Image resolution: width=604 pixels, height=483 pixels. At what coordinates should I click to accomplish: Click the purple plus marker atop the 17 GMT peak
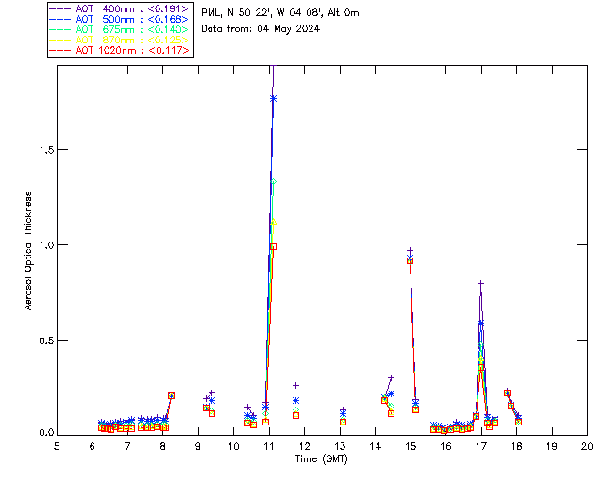click(480, 283)
